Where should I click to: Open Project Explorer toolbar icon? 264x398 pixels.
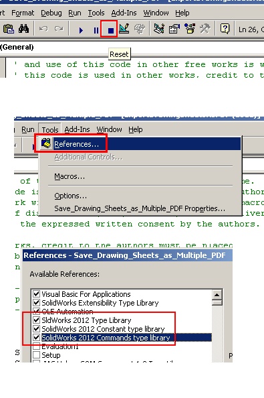coord(159,29)
